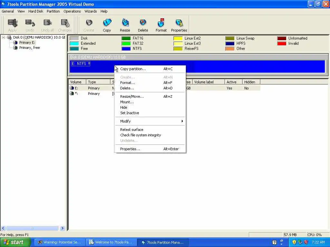Click the Volume column header
Screen dimensions: 330x247
pos(77,82)
